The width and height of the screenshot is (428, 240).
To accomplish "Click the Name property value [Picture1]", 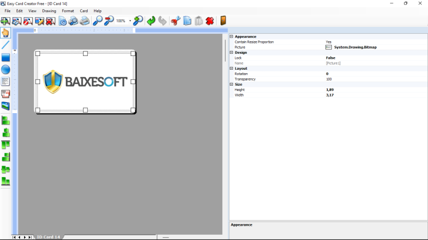I will (x=333, y=63).
